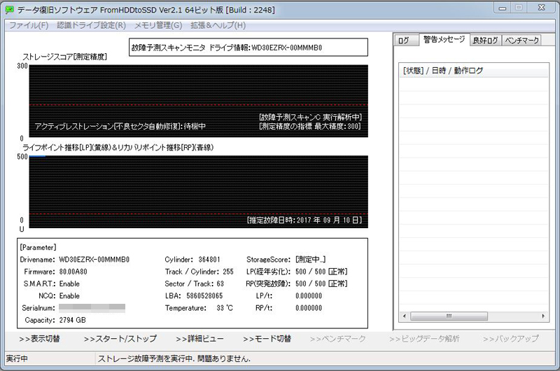
Task: Click the ライフポイント推移 graph area
Action: (199, 192)
